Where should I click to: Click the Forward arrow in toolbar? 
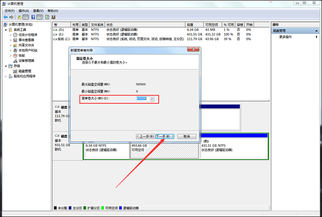pos(11,17)
